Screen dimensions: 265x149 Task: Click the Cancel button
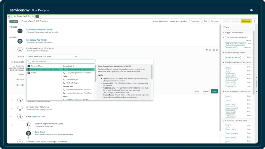206,91
